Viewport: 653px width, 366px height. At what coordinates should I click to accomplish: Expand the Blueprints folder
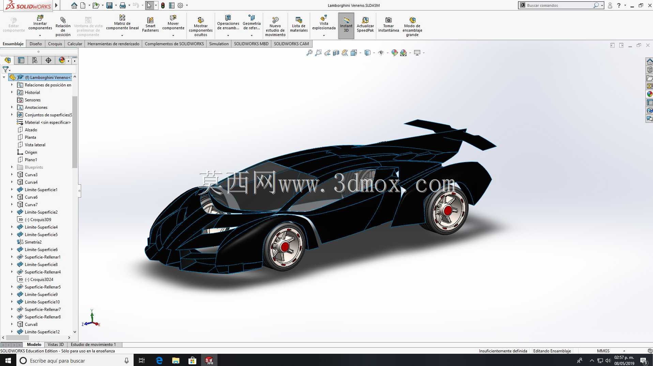12,167
